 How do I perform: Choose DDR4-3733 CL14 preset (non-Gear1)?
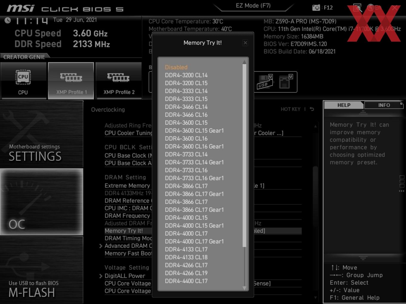(x=186, y=154)
